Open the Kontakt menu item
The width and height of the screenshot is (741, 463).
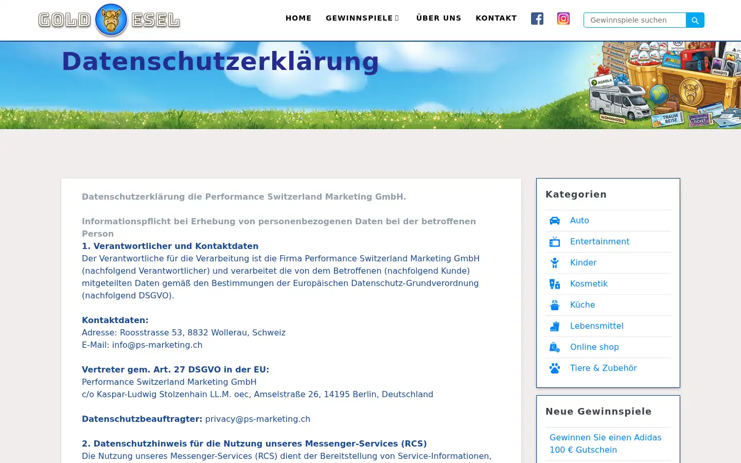pos(496,18)
